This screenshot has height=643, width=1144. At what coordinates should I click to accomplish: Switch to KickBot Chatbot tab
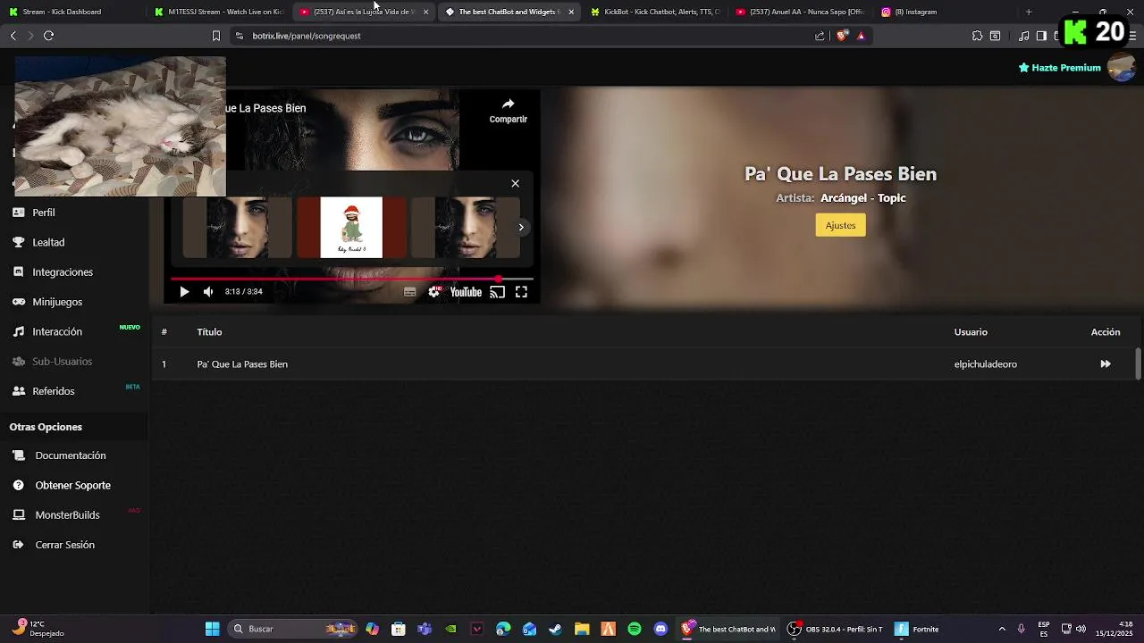point(654,12)
